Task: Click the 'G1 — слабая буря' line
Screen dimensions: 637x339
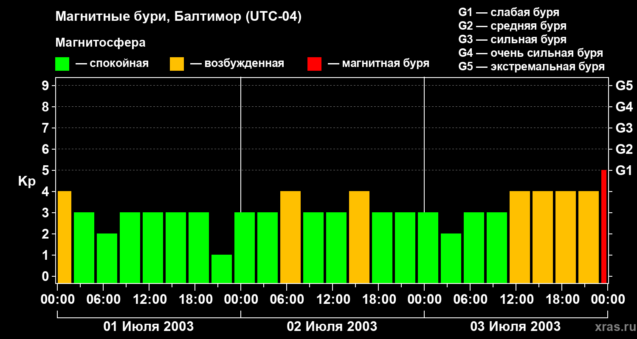Action: 509,12
